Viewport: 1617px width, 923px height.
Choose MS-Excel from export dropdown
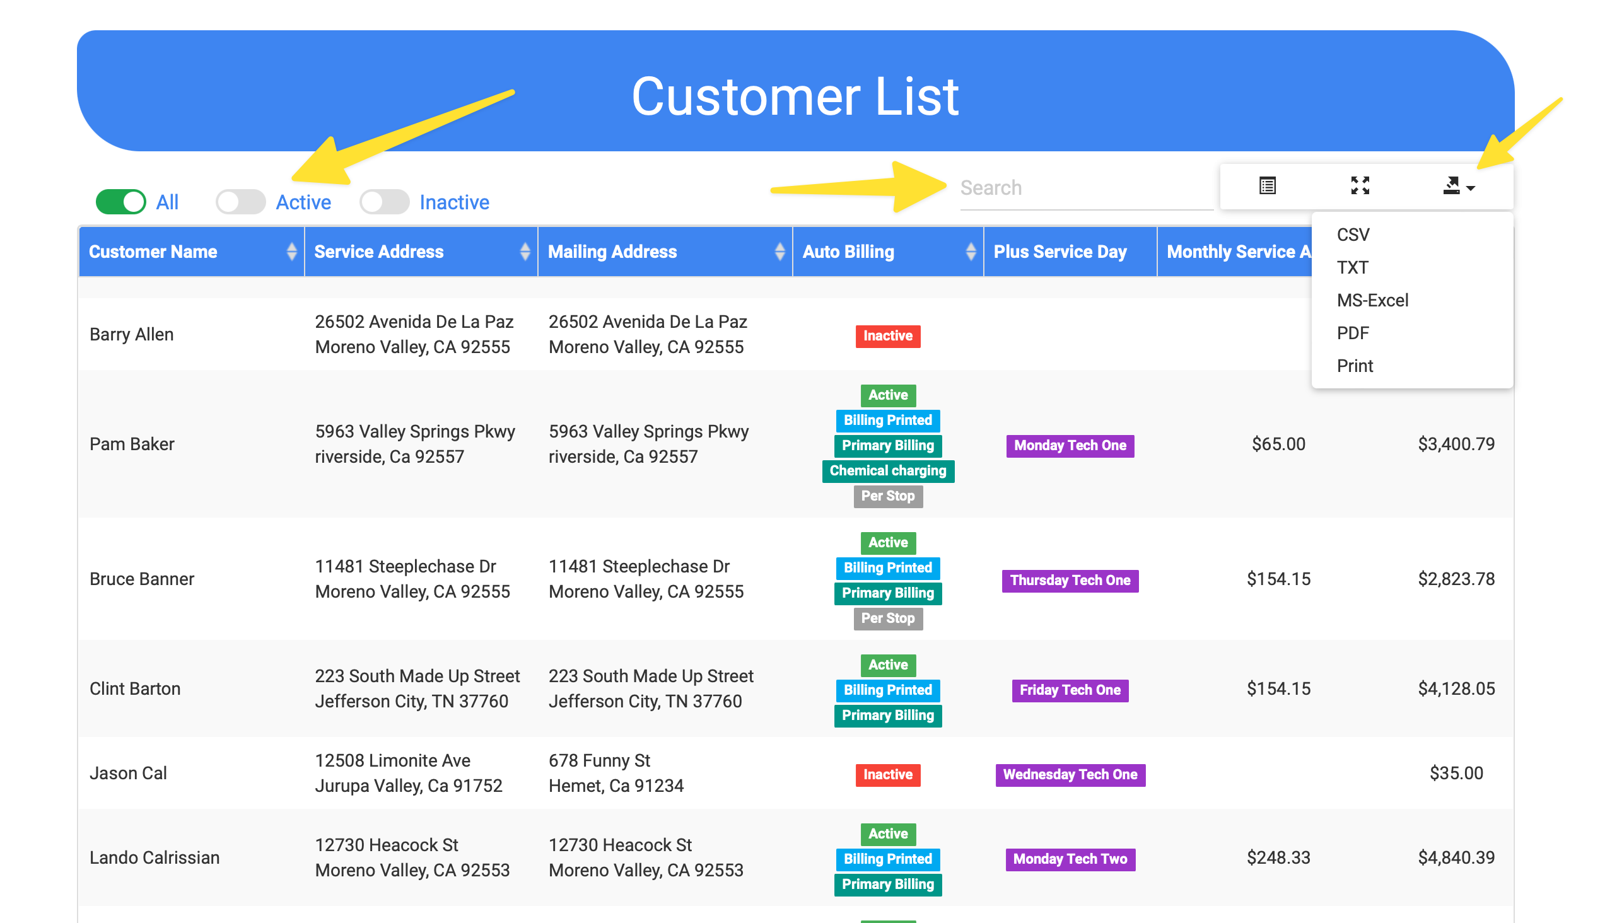point(1372,301)
